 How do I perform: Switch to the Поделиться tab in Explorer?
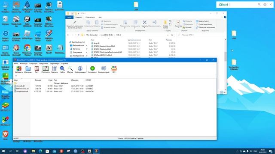(90, 17)
